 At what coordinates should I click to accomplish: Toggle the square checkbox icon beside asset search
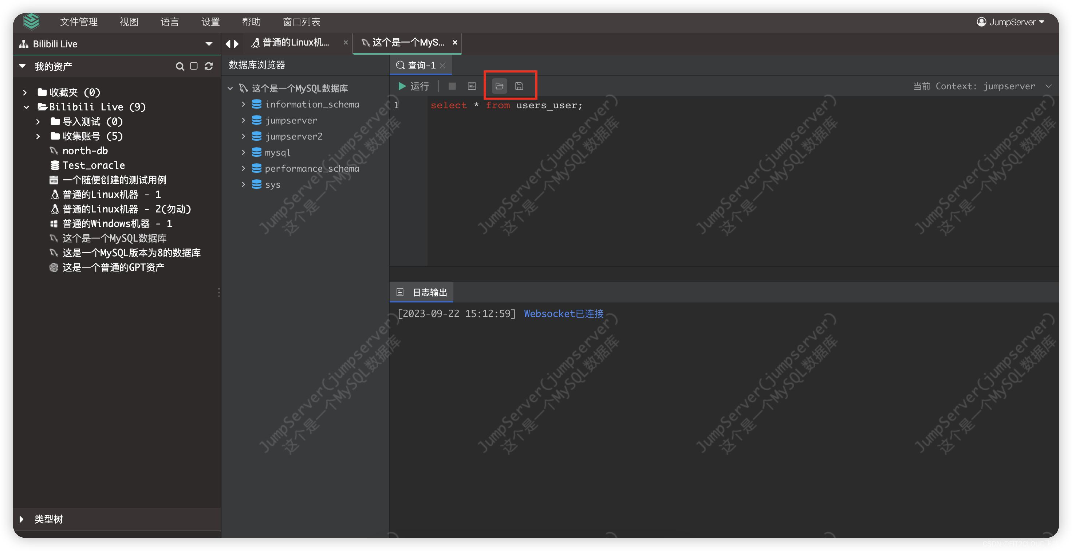coord(194,66)
